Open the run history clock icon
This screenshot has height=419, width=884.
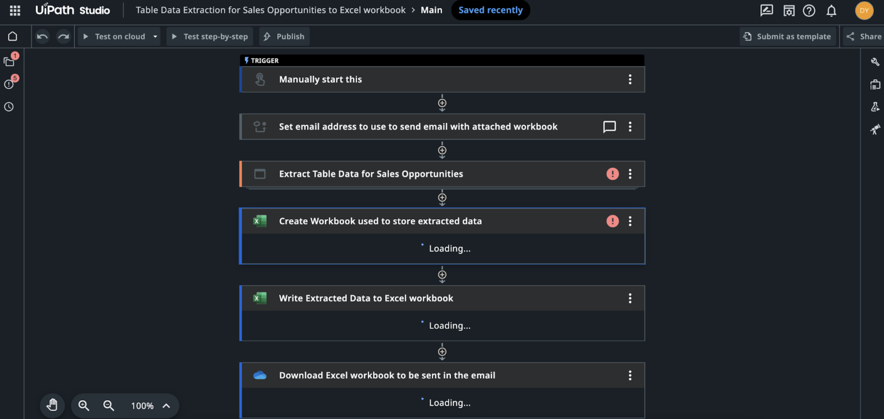9,107
